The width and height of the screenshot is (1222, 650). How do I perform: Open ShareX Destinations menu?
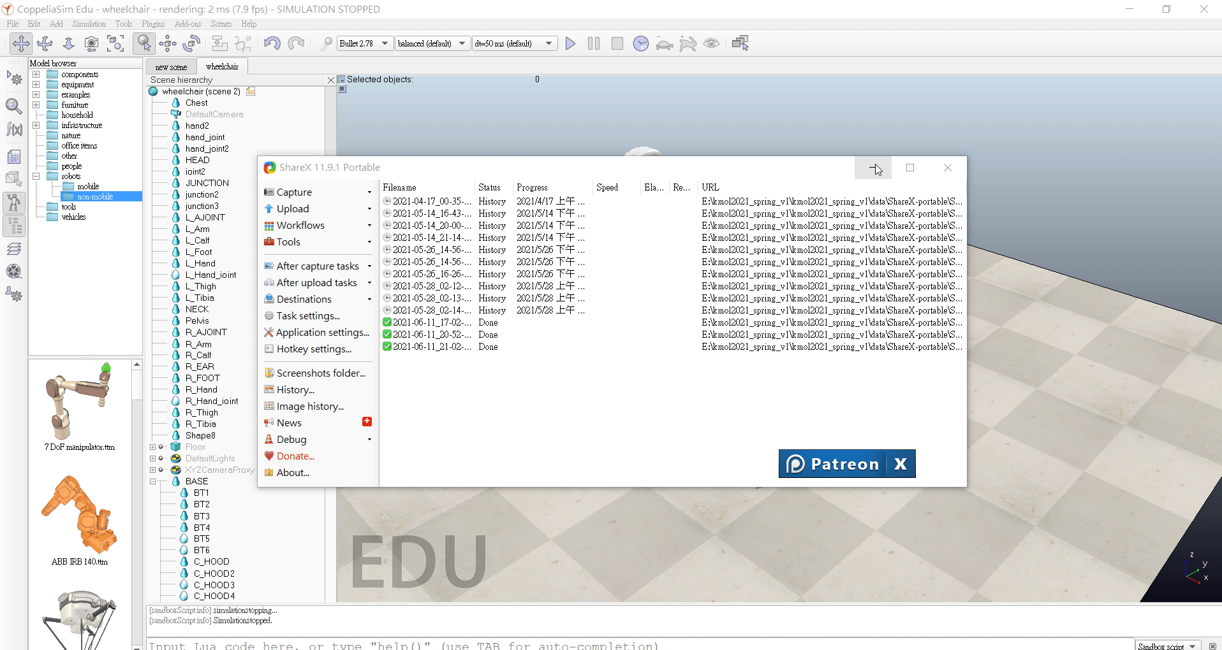(x=318, y=300)
